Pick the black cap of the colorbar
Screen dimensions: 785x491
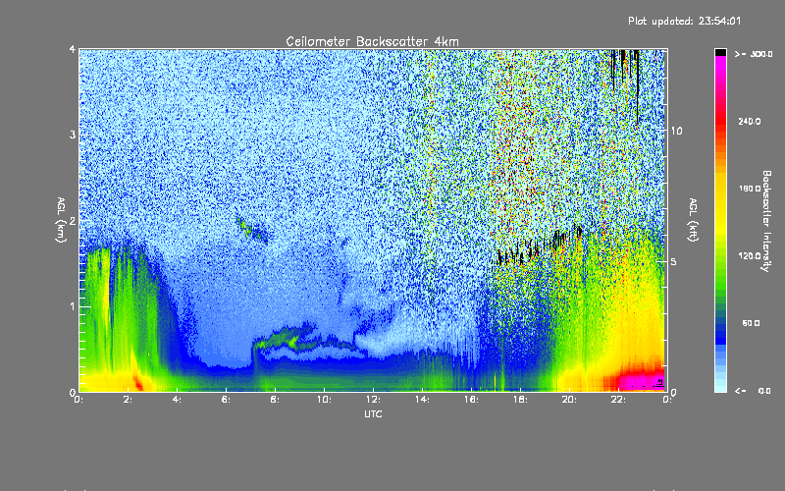pos(720,52)
